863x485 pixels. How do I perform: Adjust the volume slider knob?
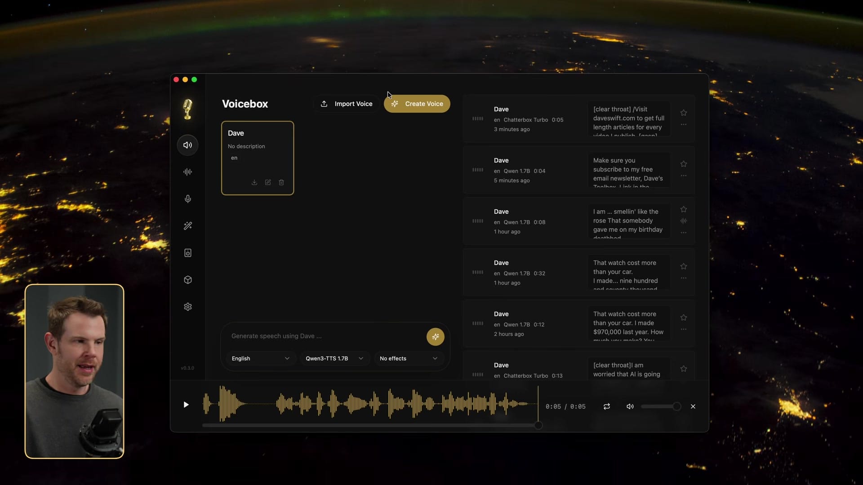pyautogui.click(x=676, y=406)
